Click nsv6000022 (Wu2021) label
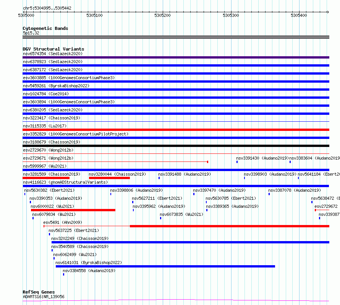Viewport: 340px width, 305px height. tap(52, 206)
